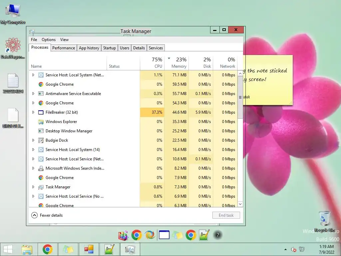Expand the FileBreaker (32 bit) process
This screenshot has width=341, height=256.
33,112
